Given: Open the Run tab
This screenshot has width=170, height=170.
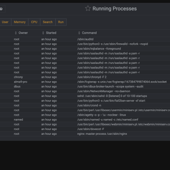Looking at the screenshot, I should [x=61, y=22].
